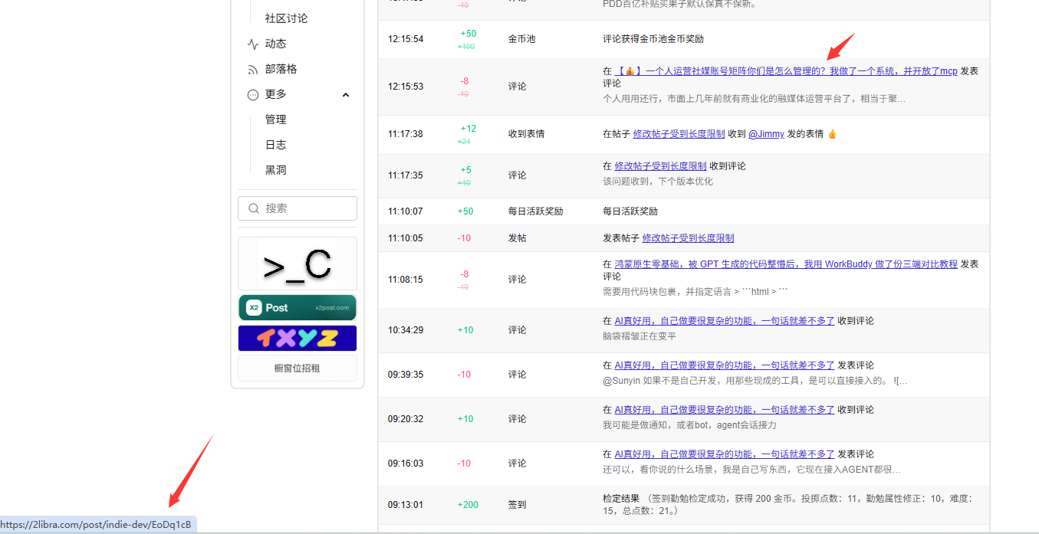Open 修改帖子受到长度限制 link in the 发帖 row

click(688, 238)
